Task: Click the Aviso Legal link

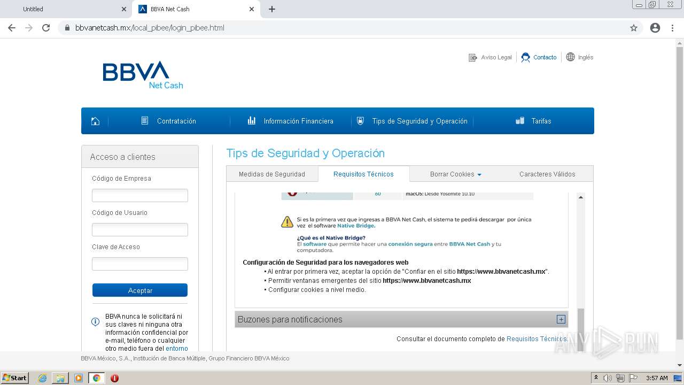Action: pos(496,57)
